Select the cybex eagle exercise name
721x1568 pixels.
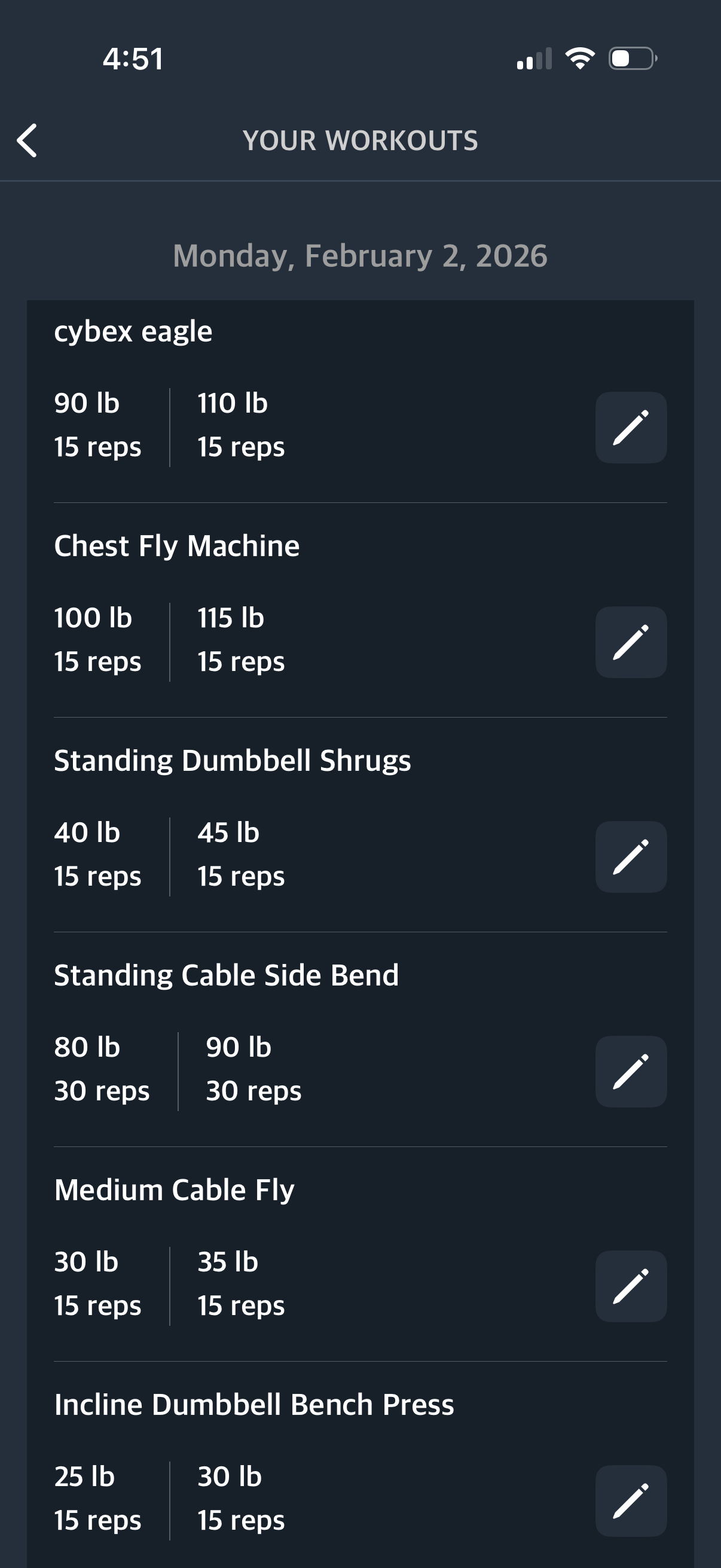[x=133, y=332]
